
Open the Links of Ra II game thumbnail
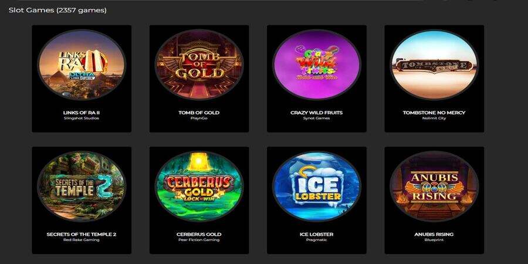82,65
